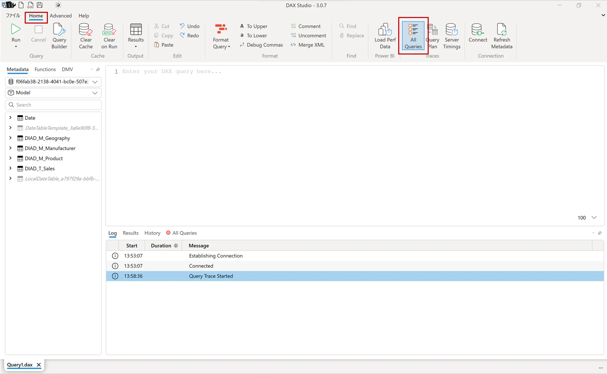Click Merge XML
Image resolution: width=607 pixels, height=374 pixels.
(x=308, y=45)
